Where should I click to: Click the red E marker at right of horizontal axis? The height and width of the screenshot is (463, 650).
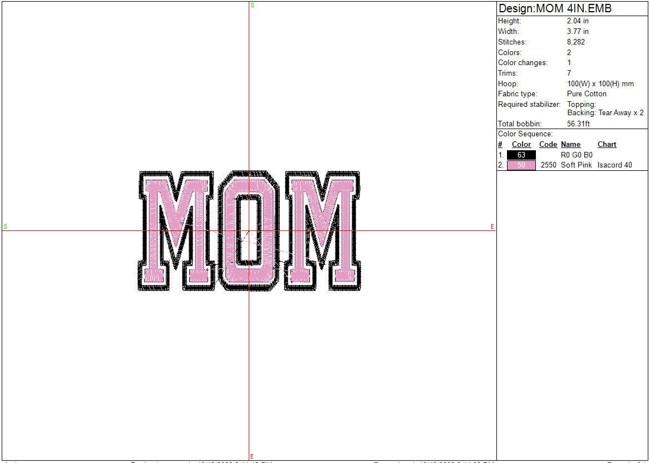[493, 226]
